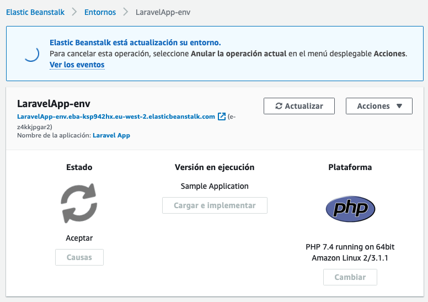428x302 pixels.
Task: Click the LaravelApp-env environment heading
Action: click(54, 104)
